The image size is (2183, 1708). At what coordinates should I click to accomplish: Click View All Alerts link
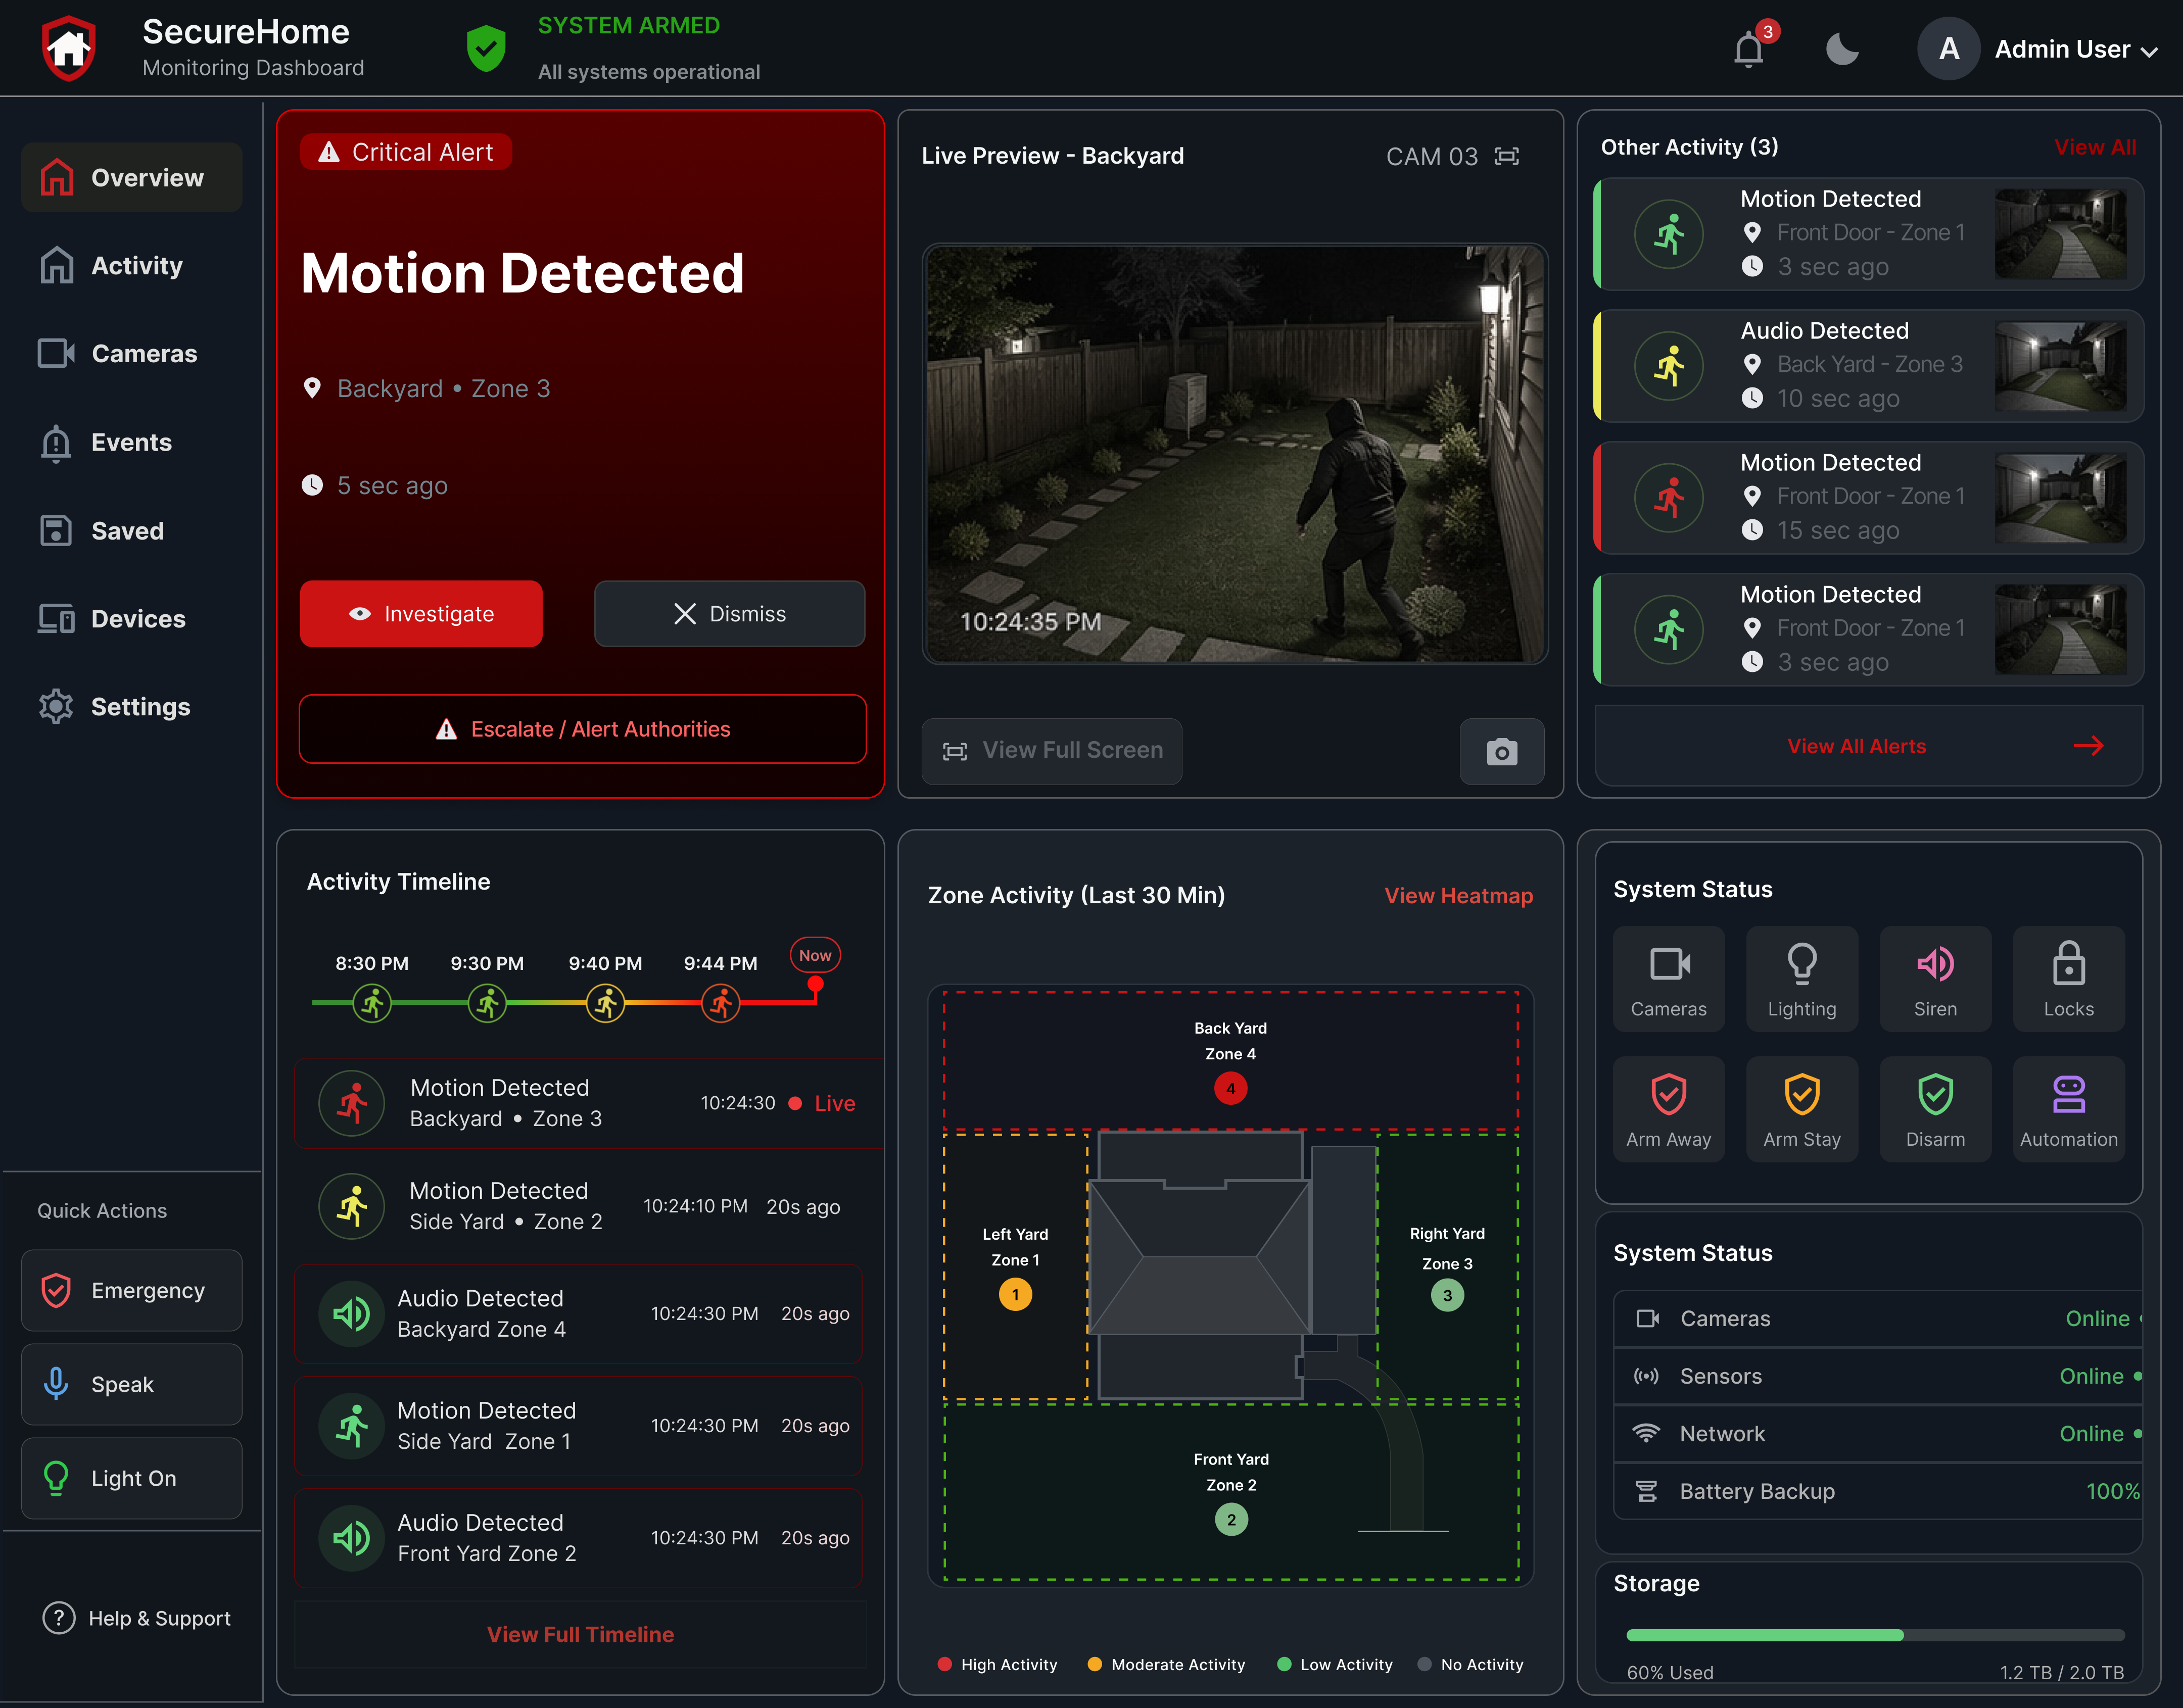pyautogui.click(x=1857, y=747)
